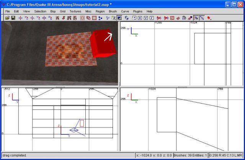Click 'drag completed.' status text
The width and height of the screenshot is (245, 160).
(x=15, y=155)
